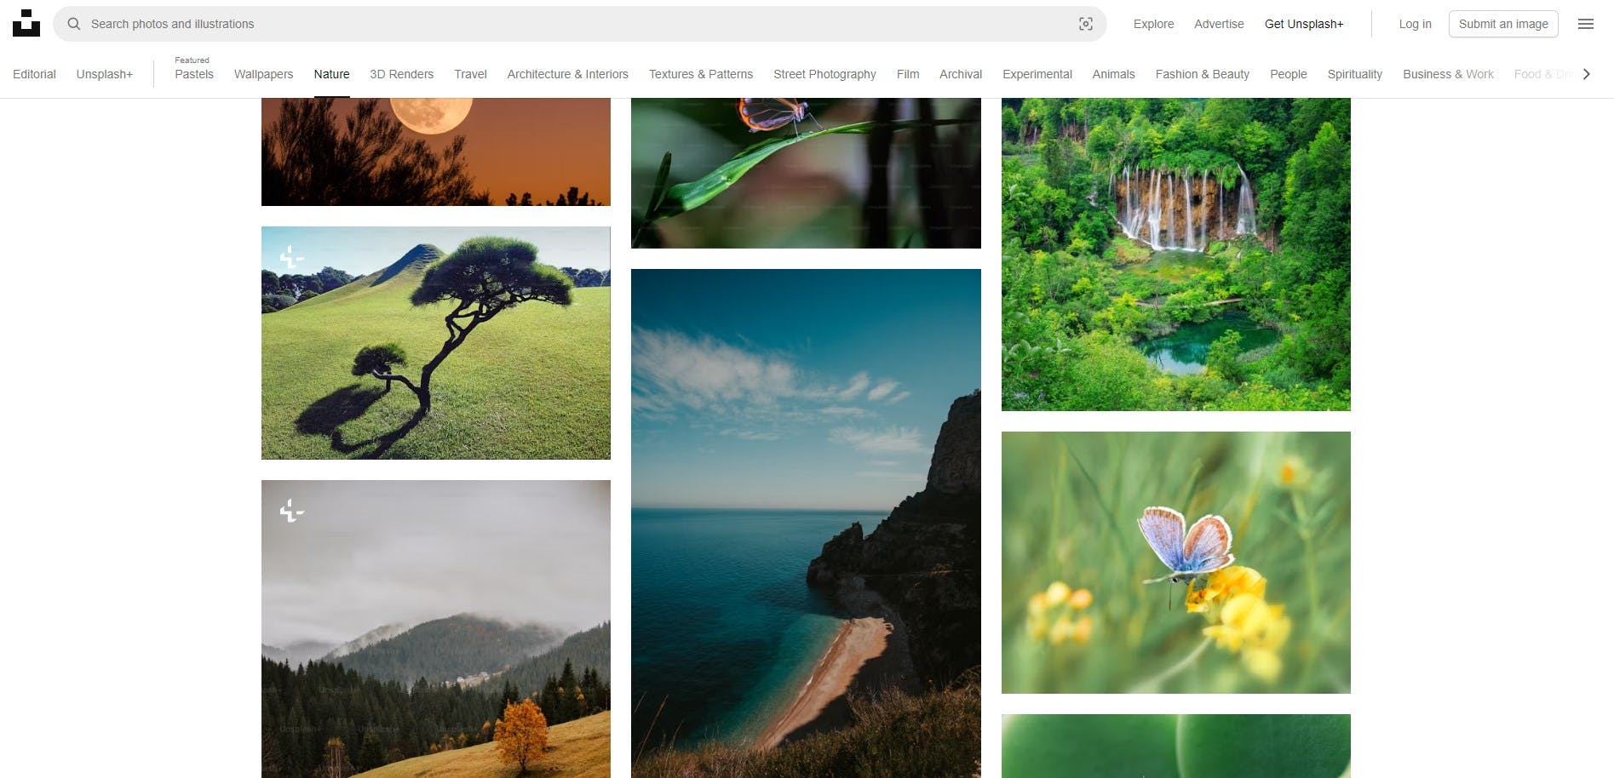Open Street Photography topic
The image size is (1614, 778).
point(824,74)
